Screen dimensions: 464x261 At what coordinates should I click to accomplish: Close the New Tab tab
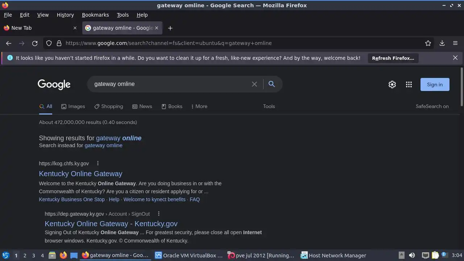[x=75, y=28]
